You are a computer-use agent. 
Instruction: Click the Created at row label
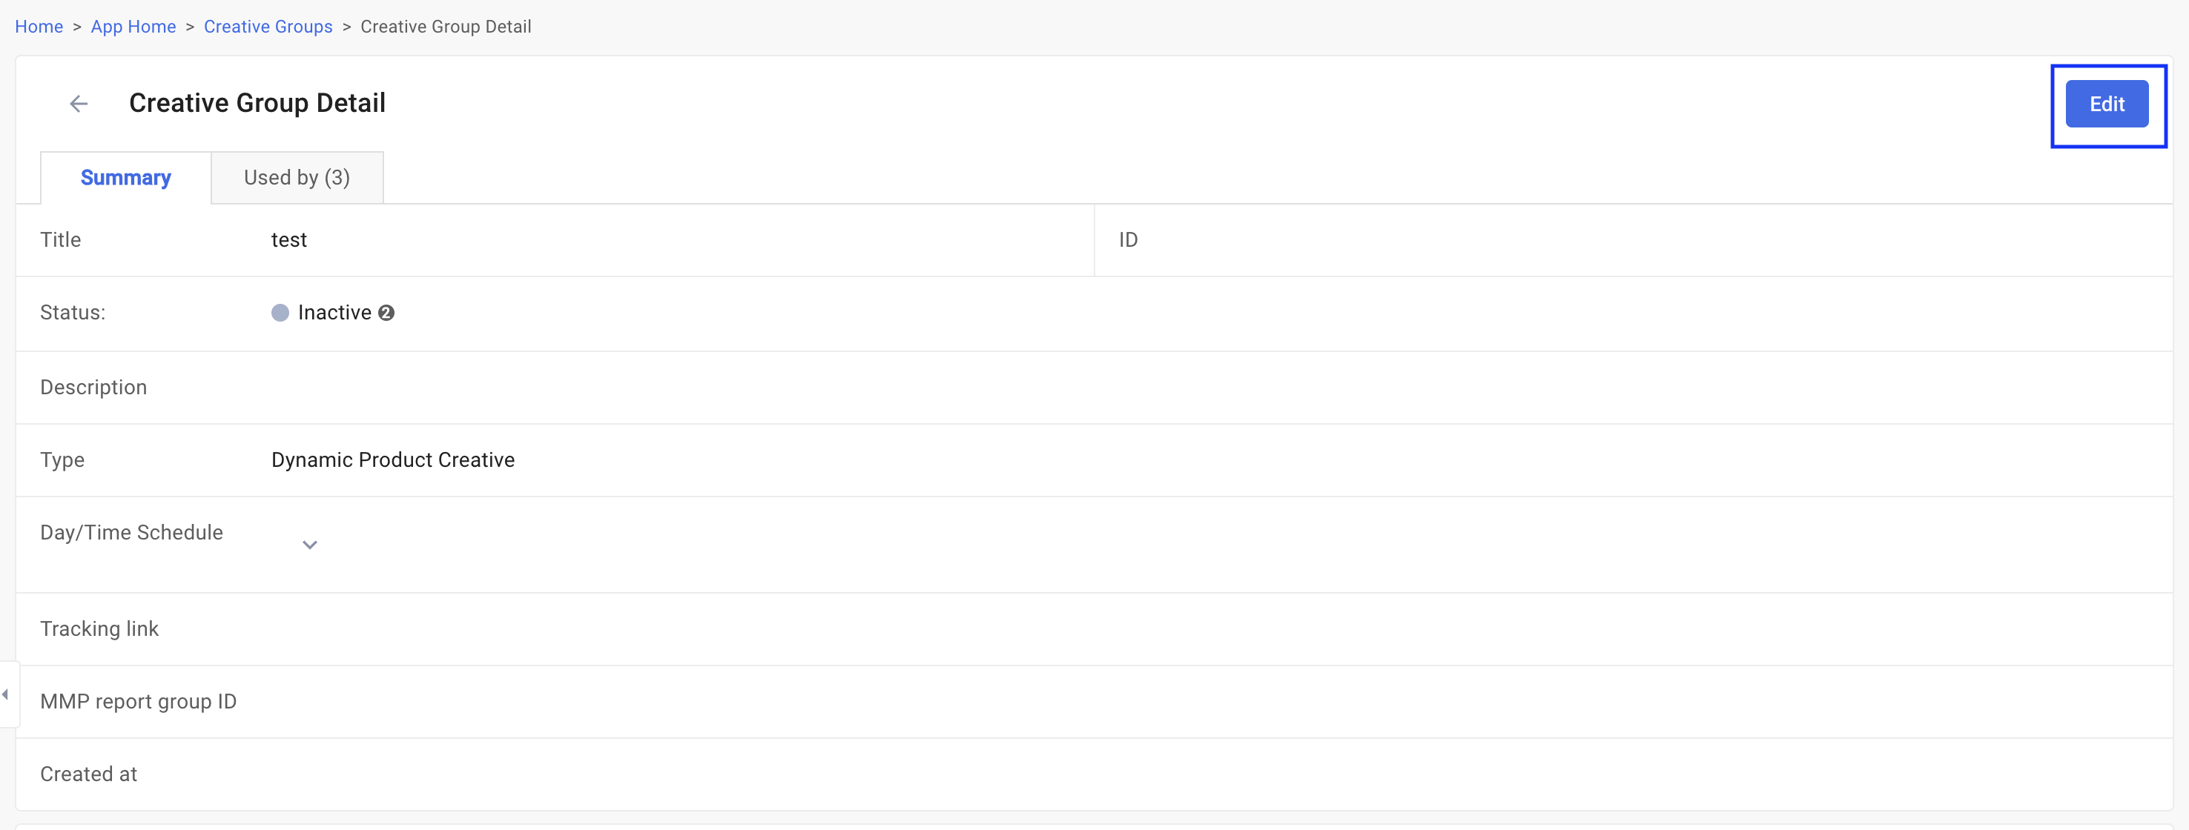88,774
